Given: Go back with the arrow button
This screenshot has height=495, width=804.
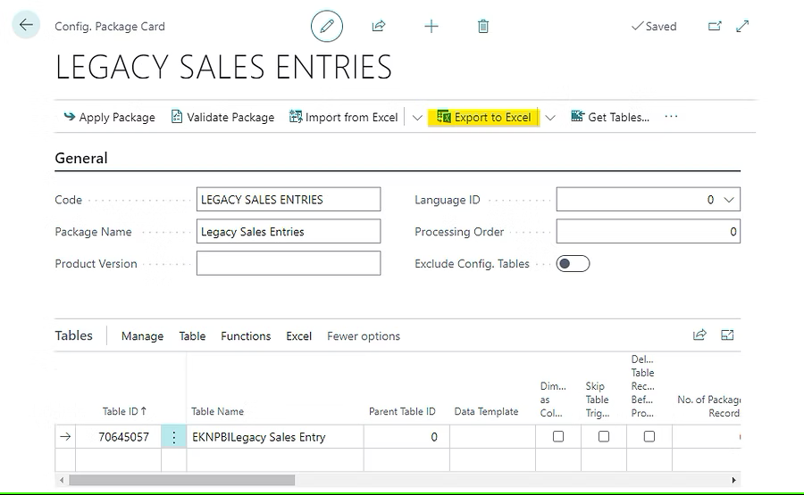Looking at the screenshot, I should (x=26, y=25).
